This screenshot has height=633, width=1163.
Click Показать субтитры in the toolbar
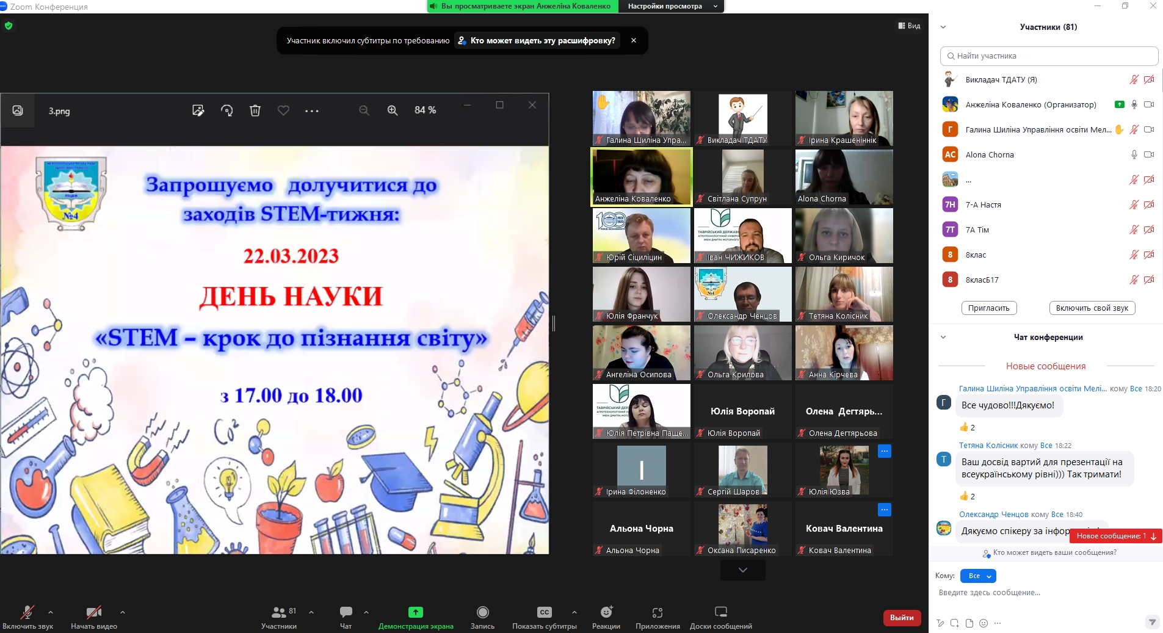[545, 617]
